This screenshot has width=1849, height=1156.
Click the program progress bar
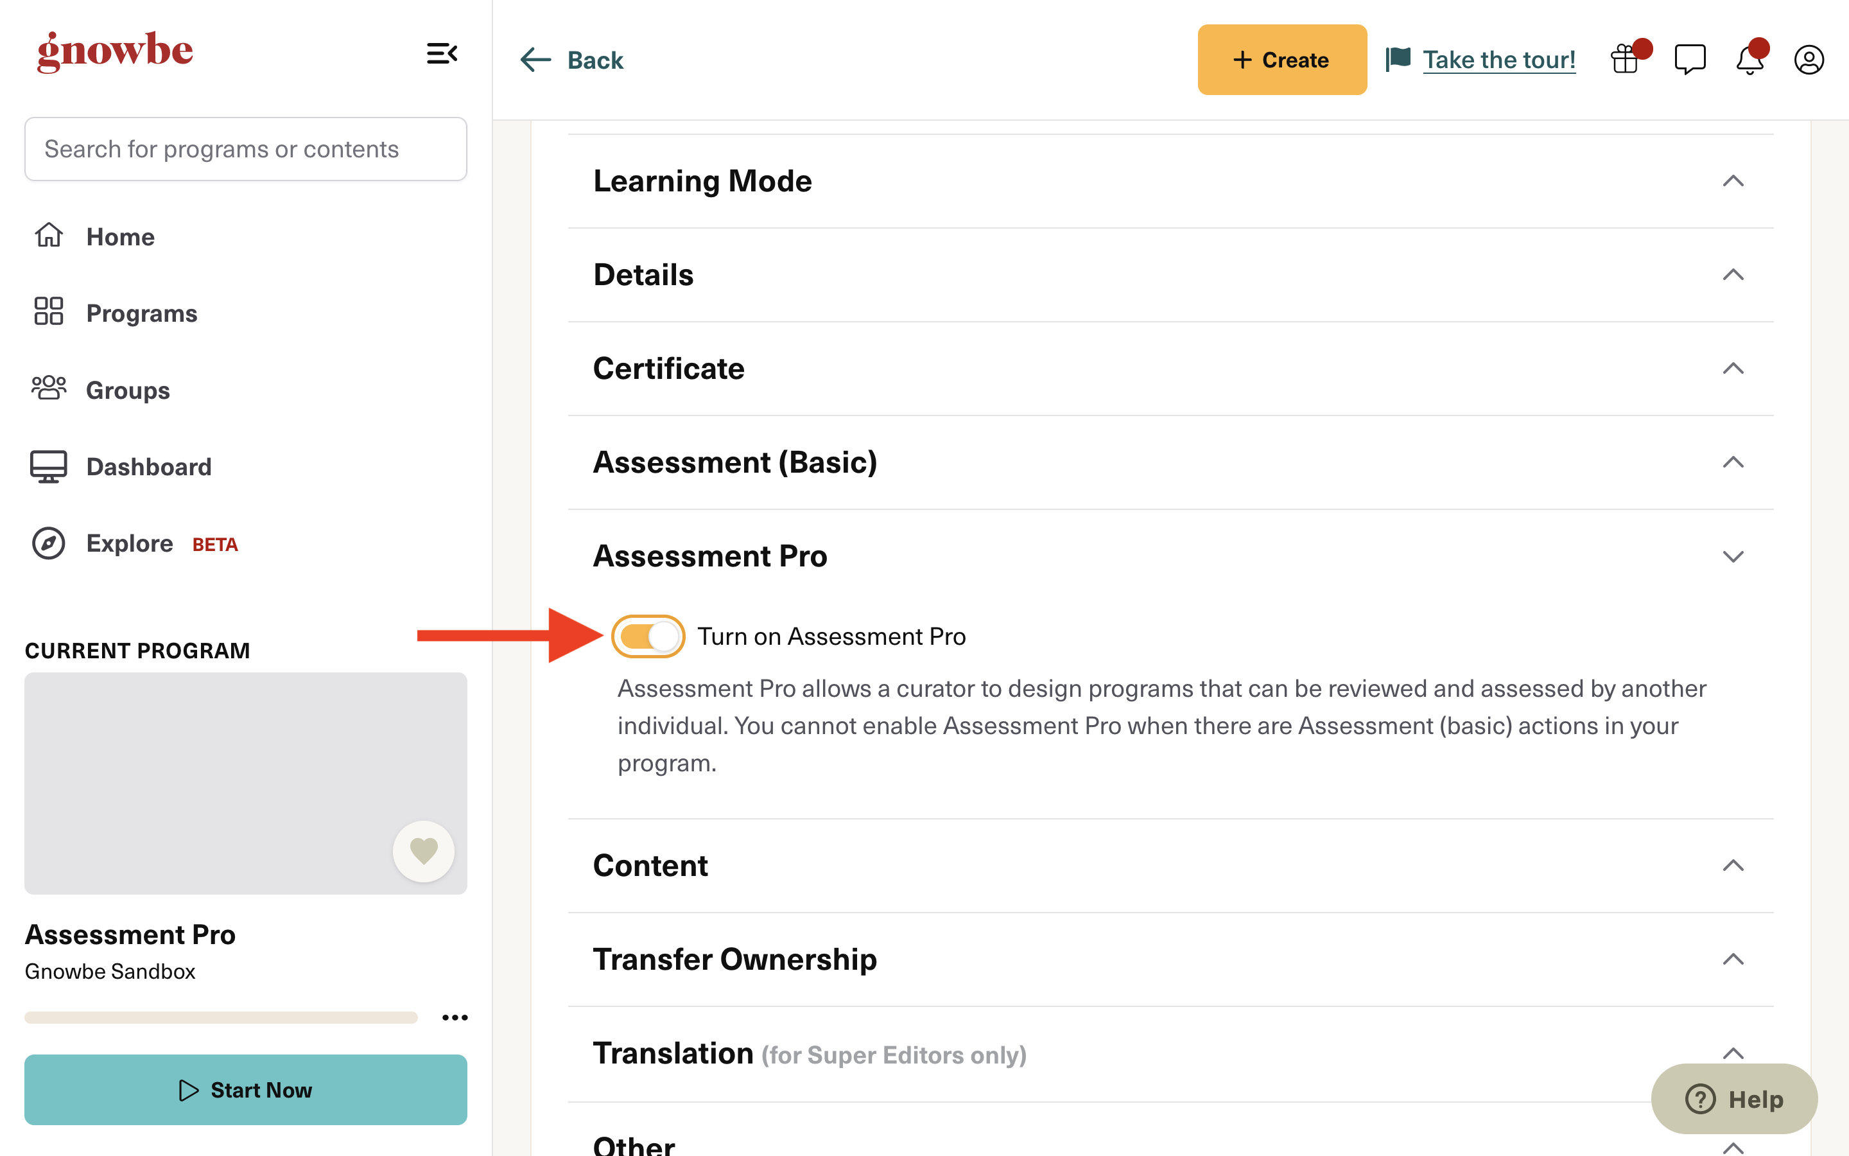coord(221,1017)
